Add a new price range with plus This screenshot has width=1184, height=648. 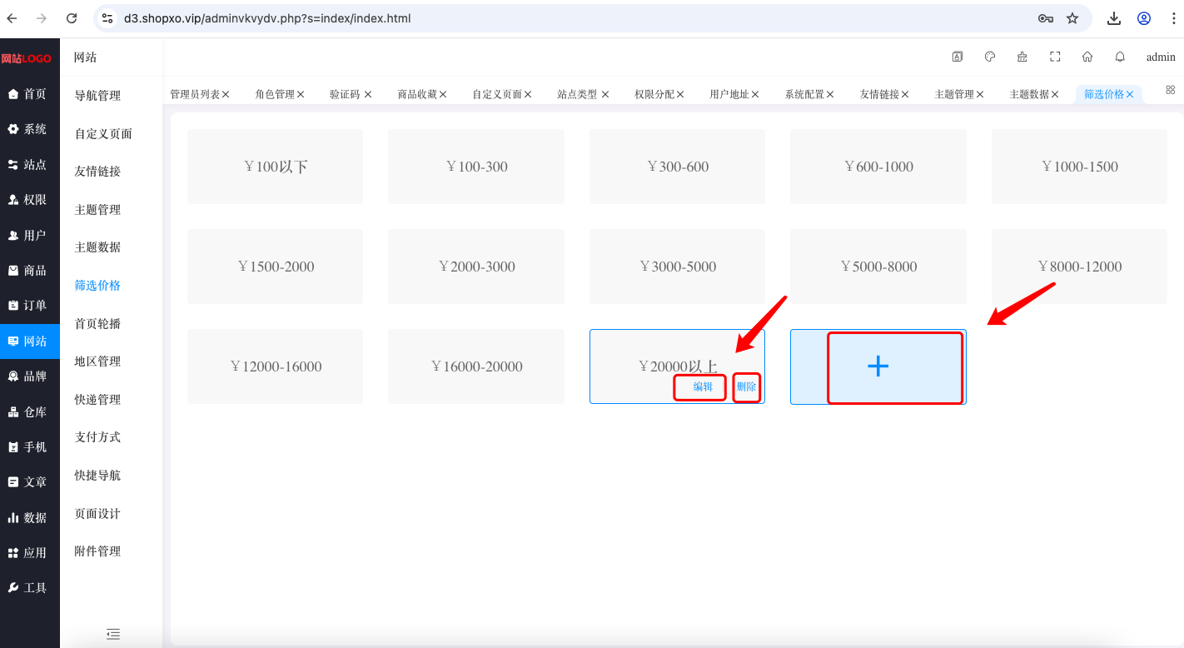878,366
